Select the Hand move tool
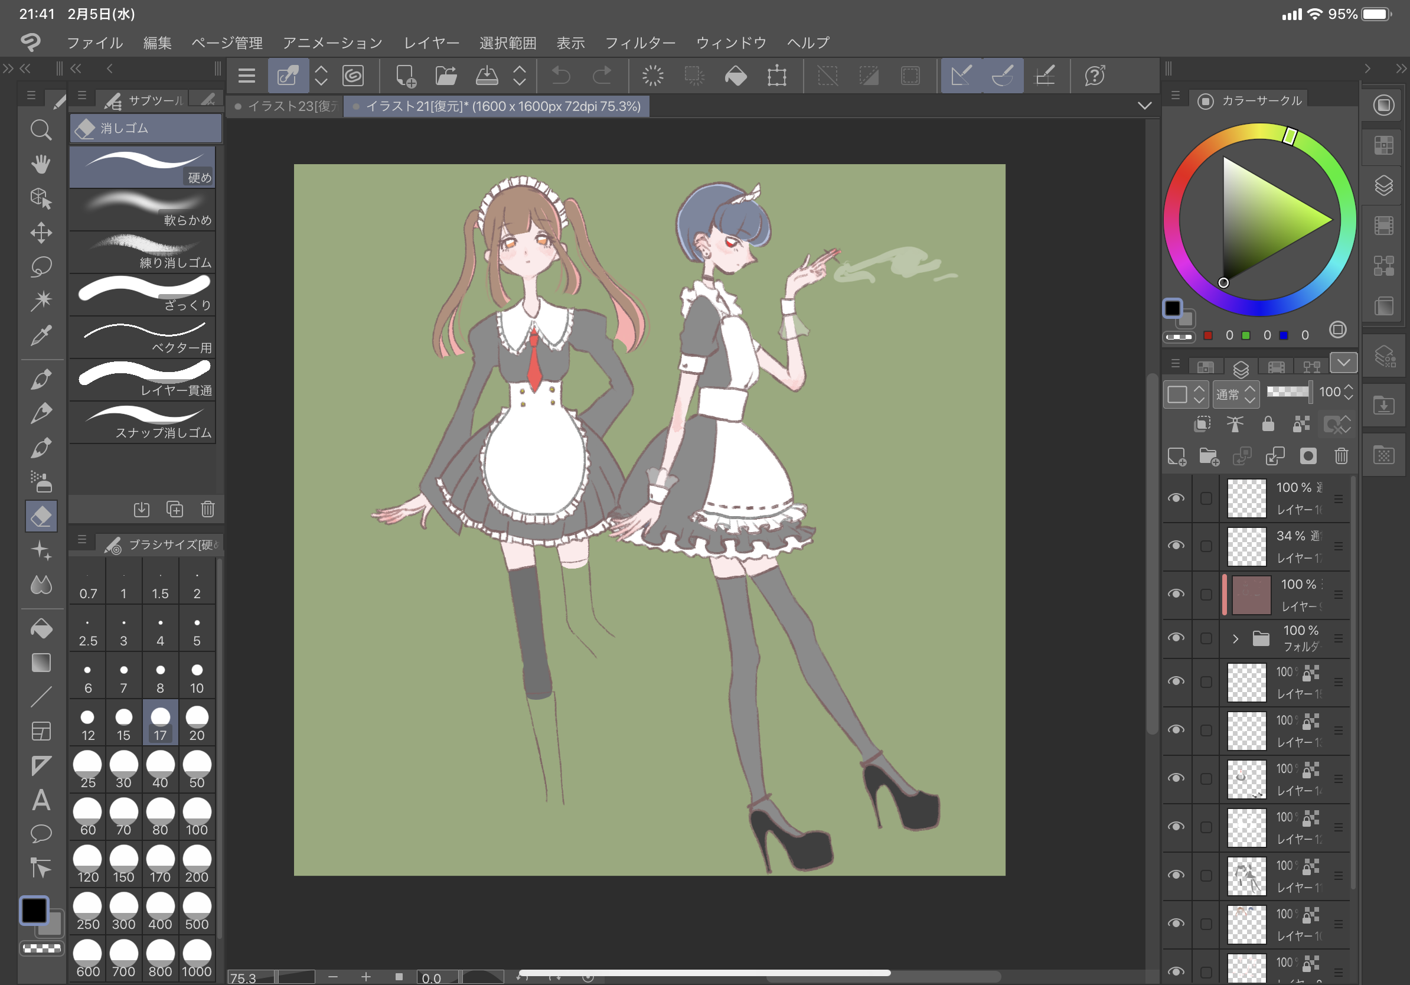 tap(41, 164)
